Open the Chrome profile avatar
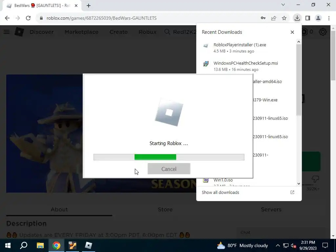Image resolution: width=336 pixels, height=252 pixels. pos(318,18)
